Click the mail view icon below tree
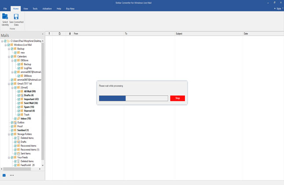 (4, 175)
